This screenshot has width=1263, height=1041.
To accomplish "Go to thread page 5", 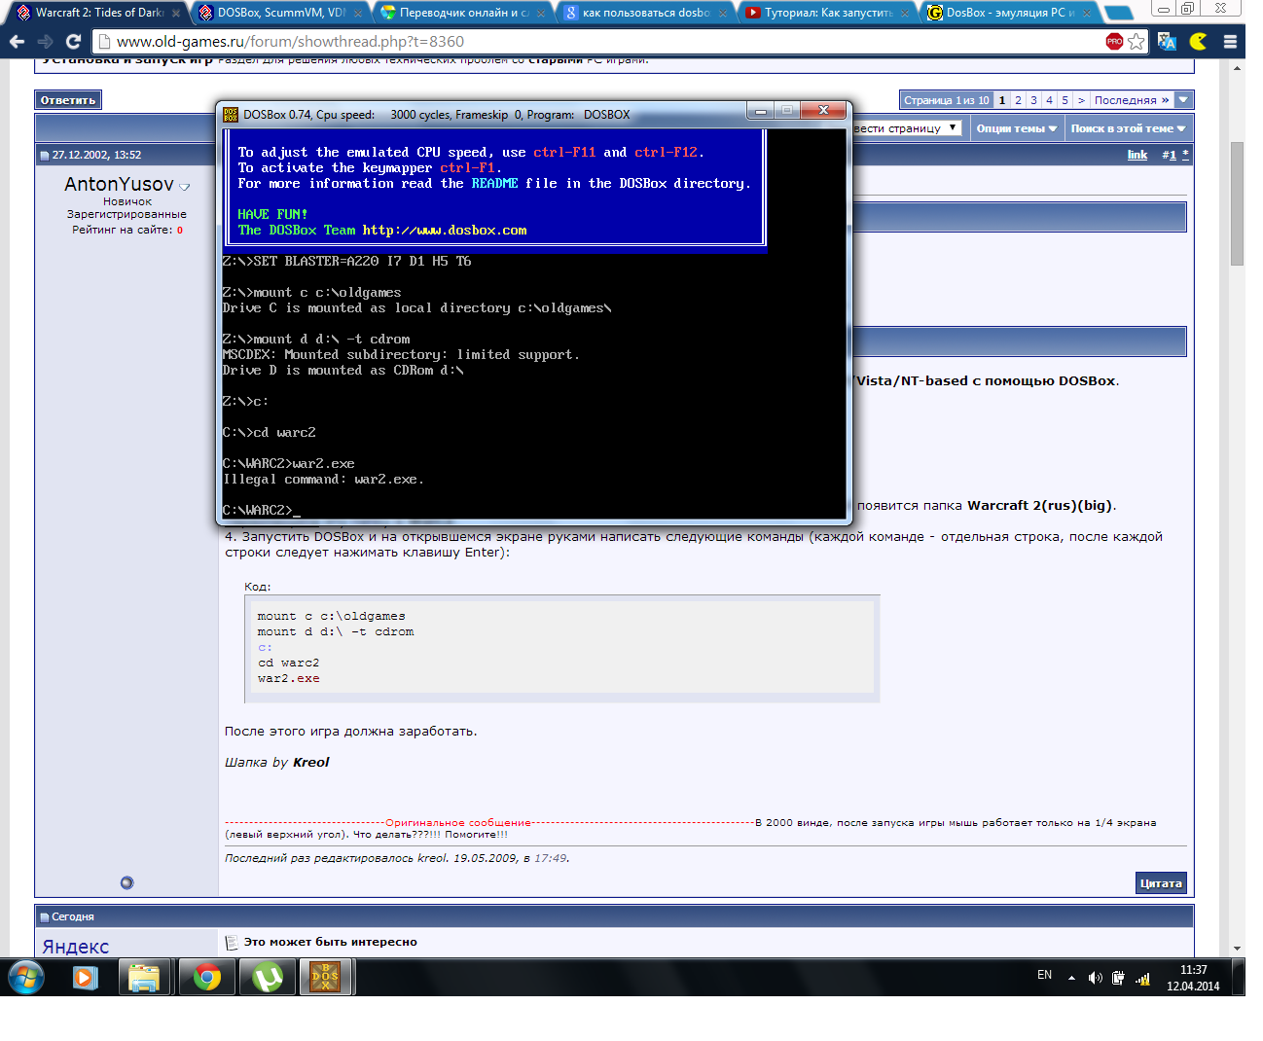I will [x=1065, y=100].
